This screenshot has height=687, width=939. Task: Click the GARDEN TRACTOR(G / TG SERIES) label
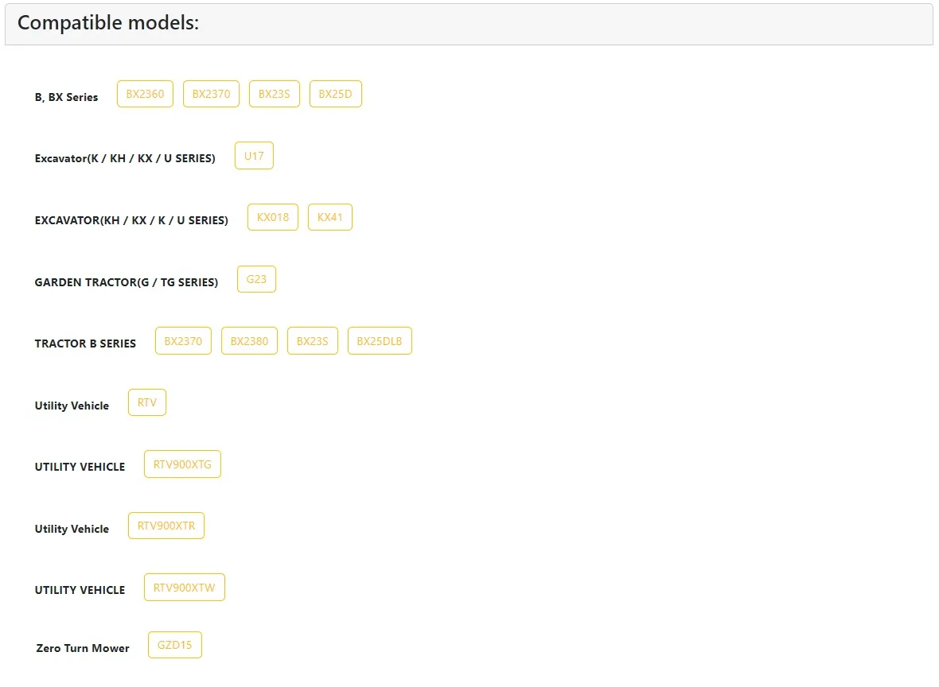pos(127,282)
